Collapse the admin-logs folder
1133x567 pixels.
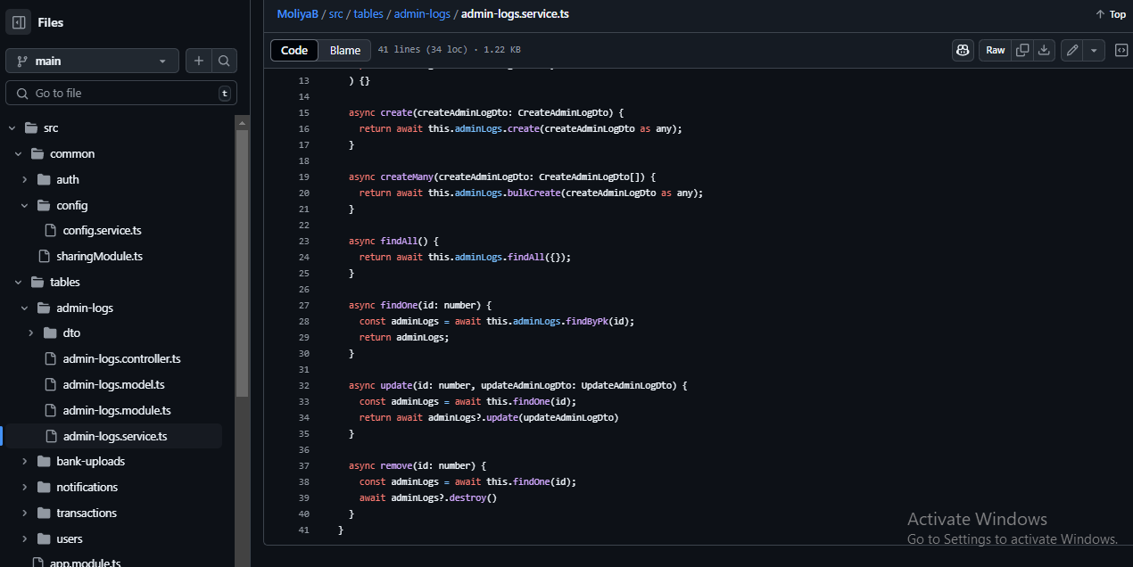[25, 308]
